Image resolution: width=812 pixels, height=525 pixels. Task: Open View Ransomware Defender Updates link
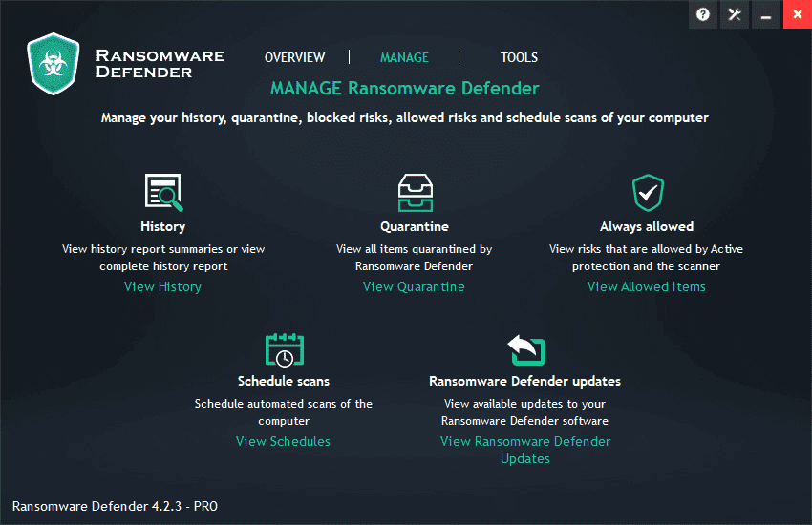(x=525, y=450)
